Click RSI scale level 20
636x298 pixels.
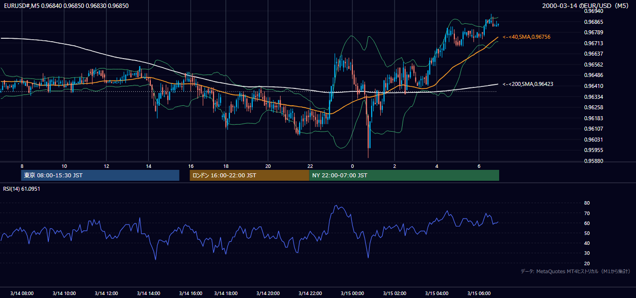587,263
